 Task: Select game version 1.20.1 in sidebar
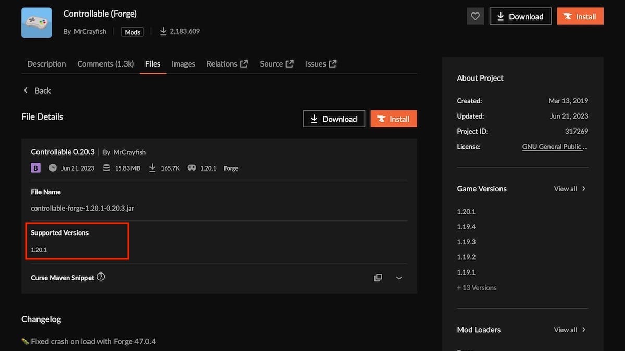(466, 212)
